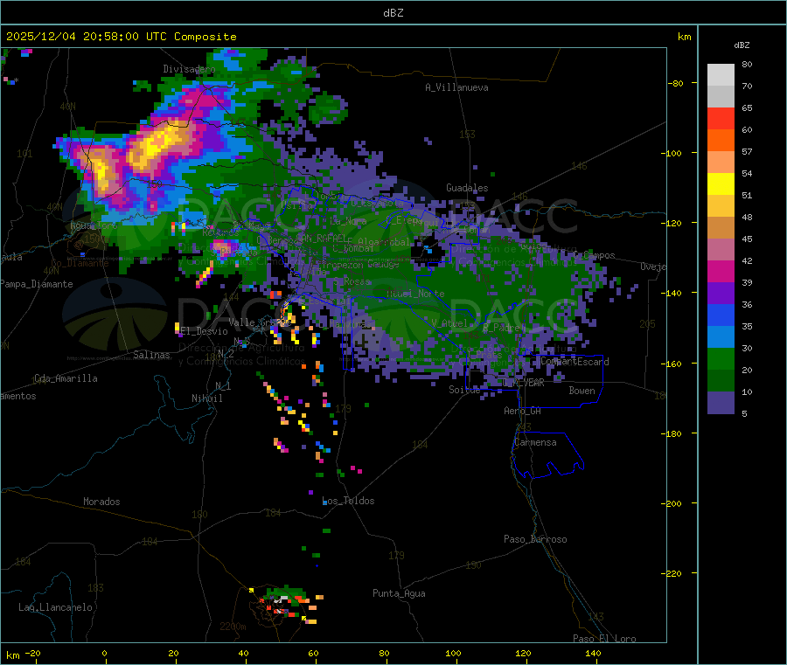Click the Paso_Barroso map label
The height and width of the screenshot is (665, 787).
pyautogui.click(x=535, y=539)
